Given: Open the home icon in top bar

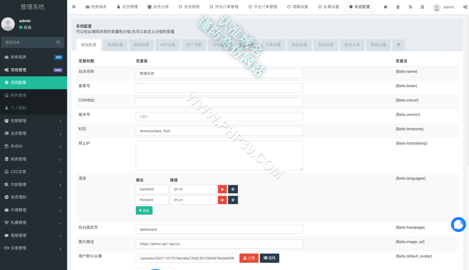Looking at the screenshot, I should 385,7.
